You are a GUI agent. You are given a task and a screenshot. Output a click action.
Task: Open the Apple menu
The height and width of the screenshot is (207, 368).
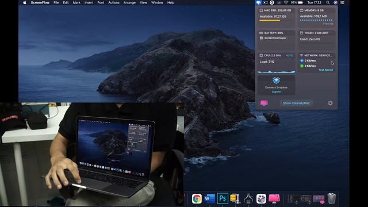click(25, 2)
